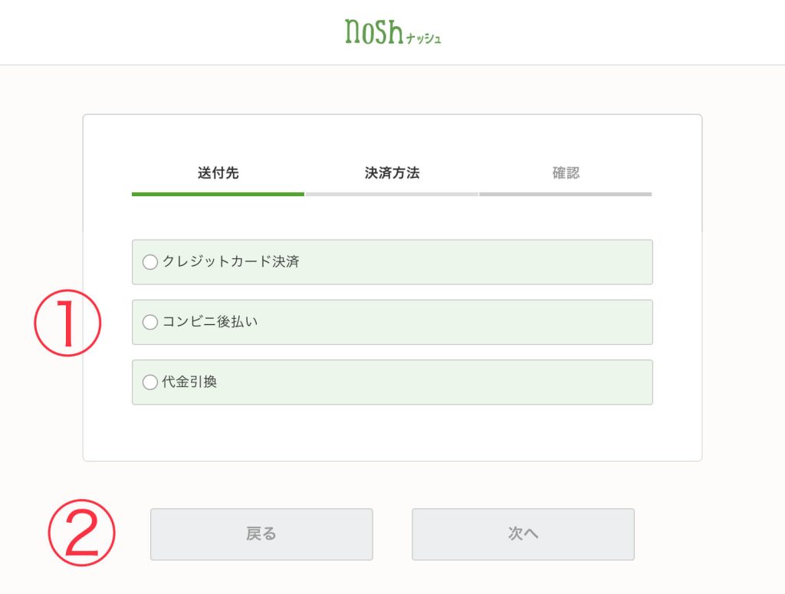The width and height of the screenshot is (785, 594).
Task: Open the 確認 step tab
Action: (x=565, y=172)
